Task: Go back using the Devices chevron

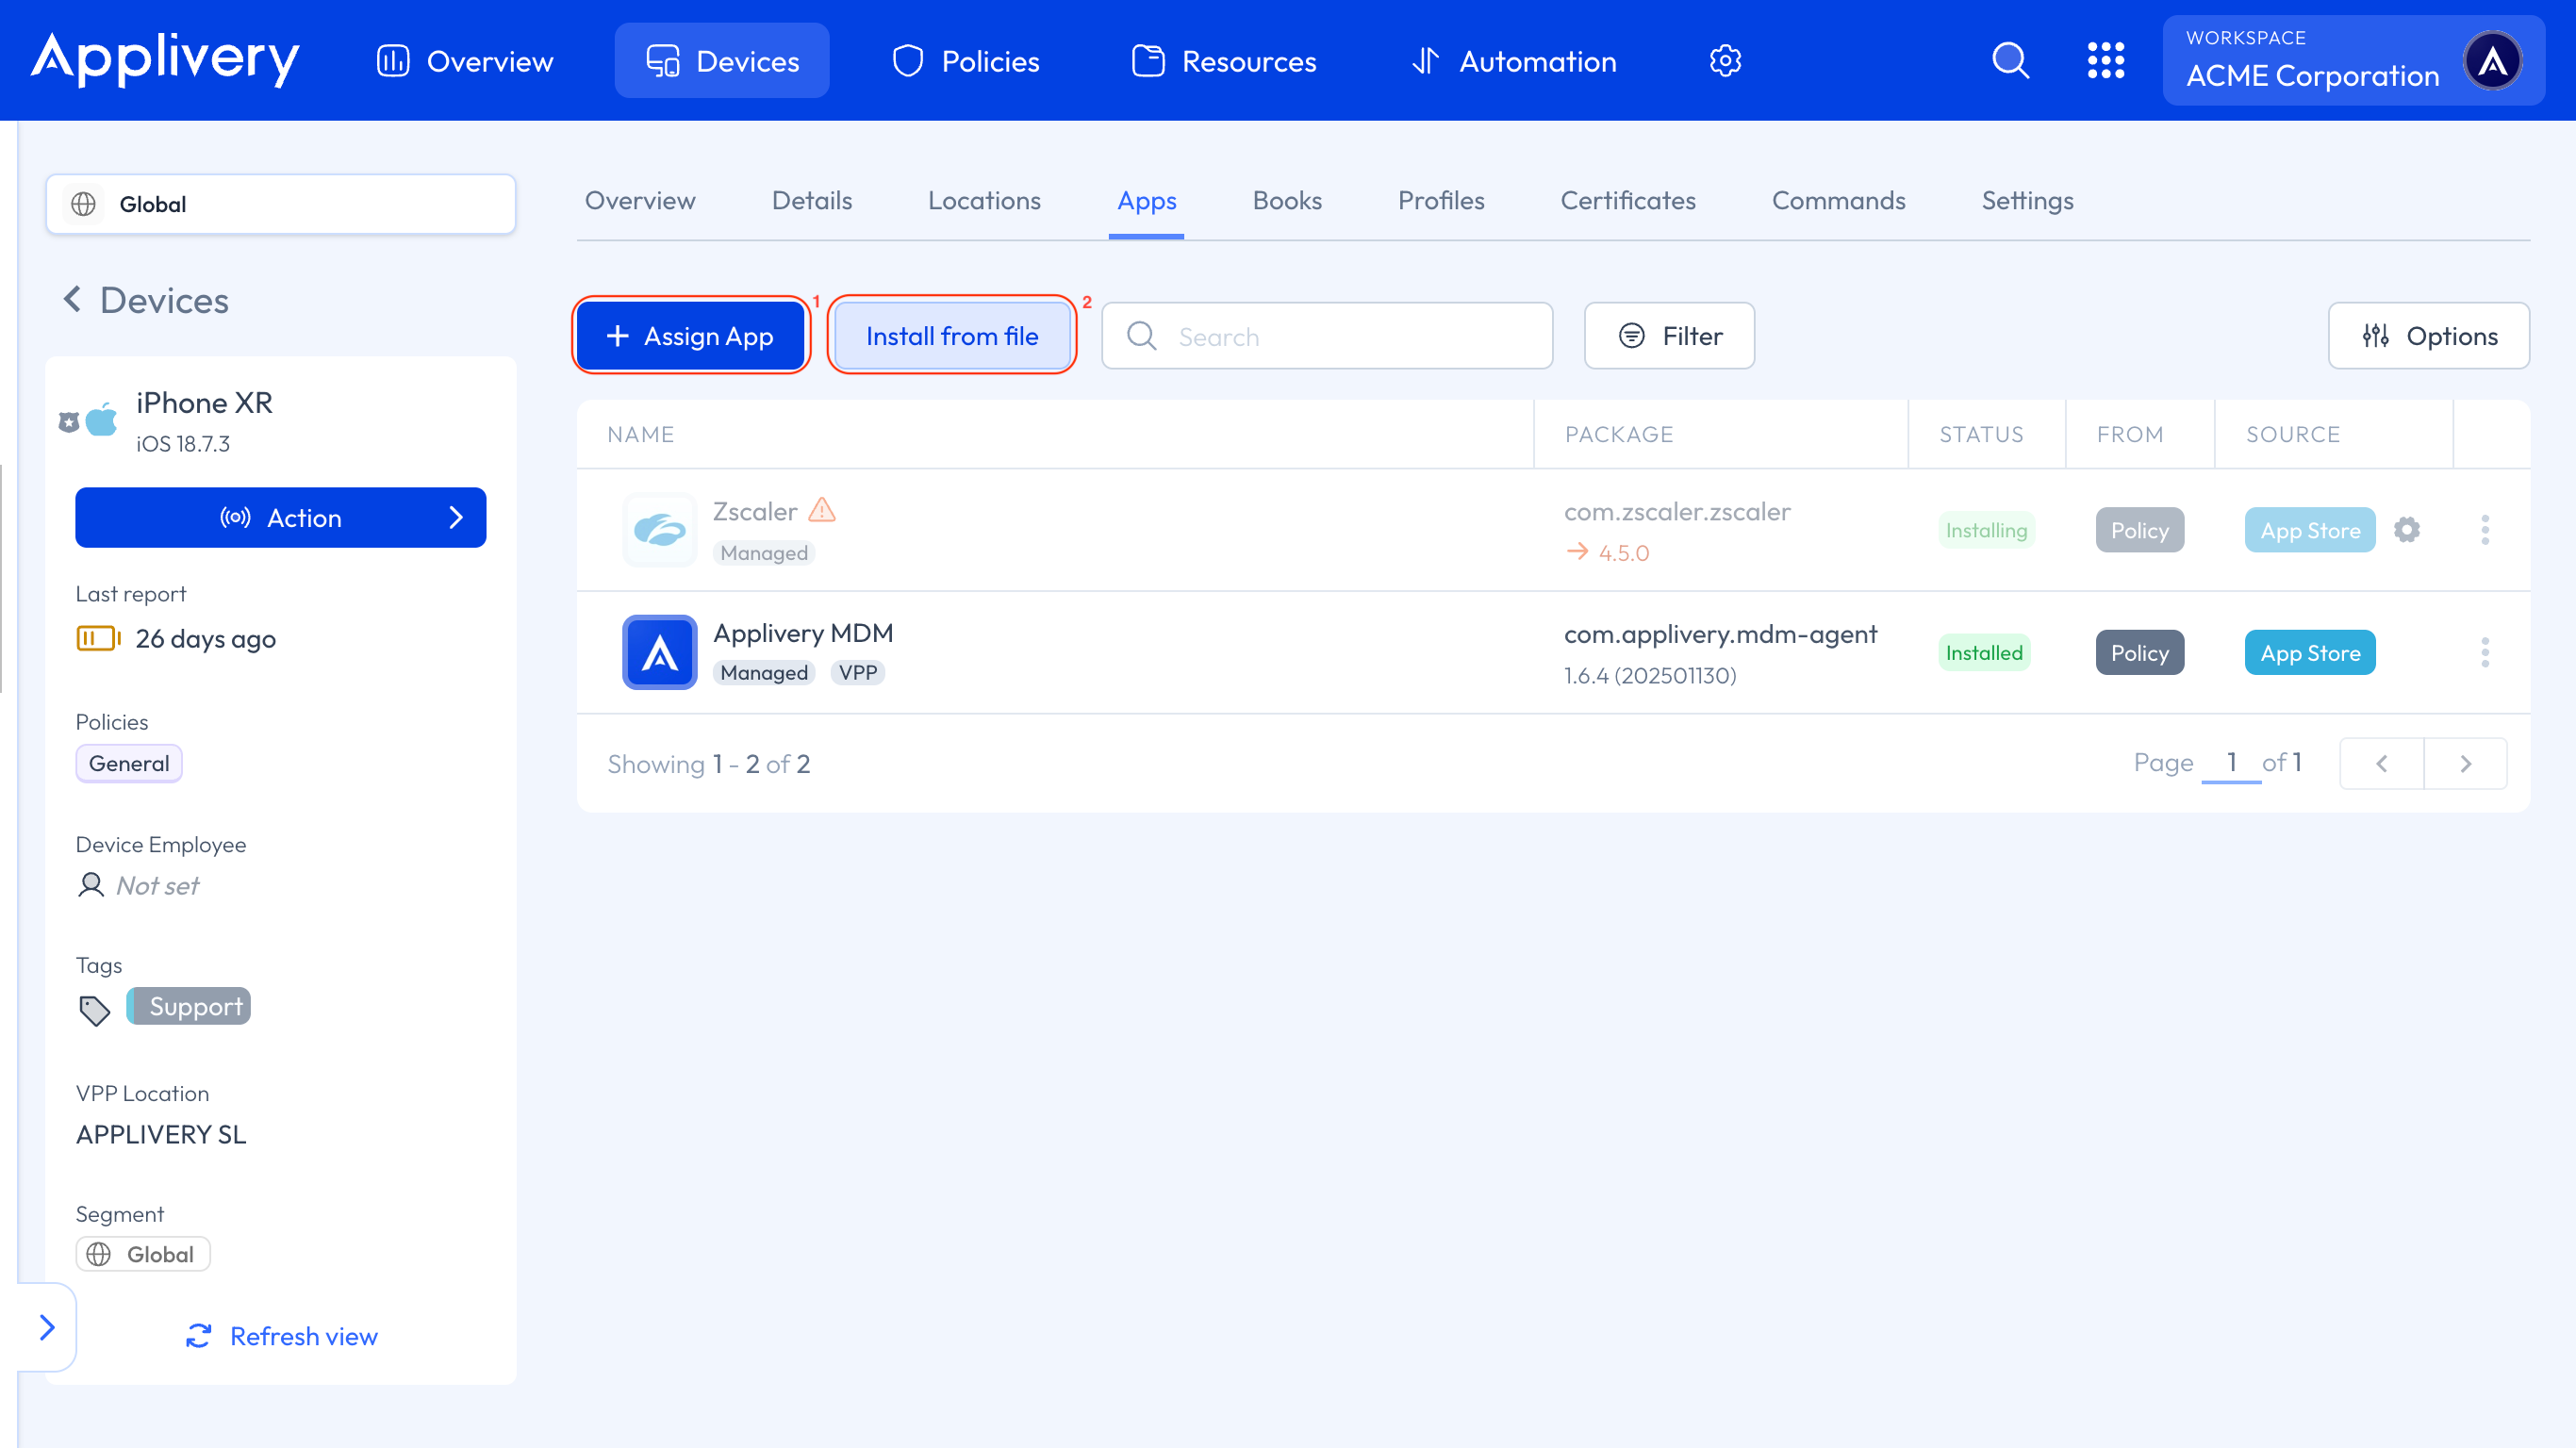Action: pos(72,299)
